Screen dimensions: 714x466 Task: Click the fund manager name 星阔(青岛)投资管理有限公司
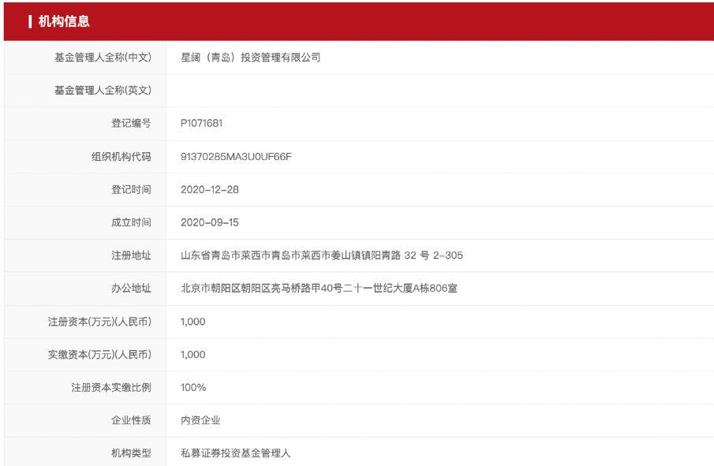click(x=250, y=58)
